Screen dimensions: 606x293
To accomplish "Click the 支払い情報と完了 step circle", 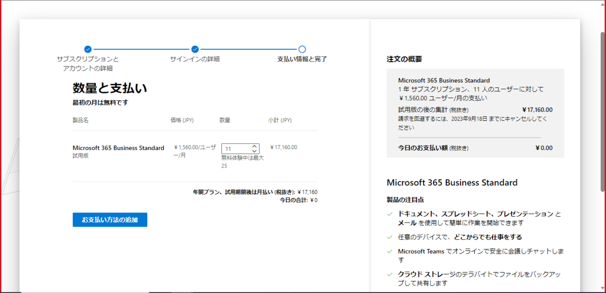I will point(302,49).
